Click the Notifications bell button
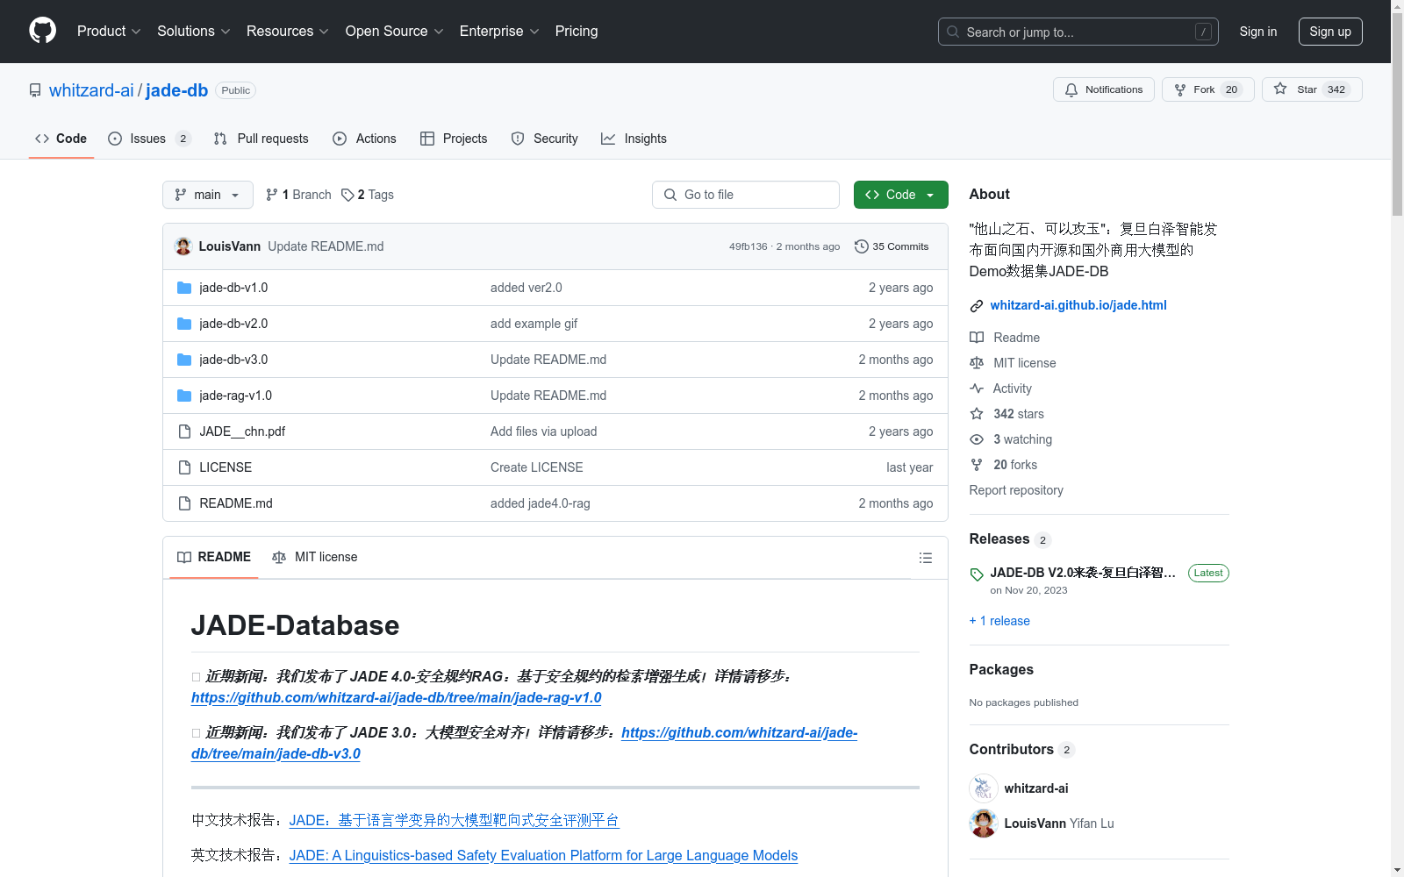The height and width of the screenshot is (877, 1404). tap(1103, 89)
